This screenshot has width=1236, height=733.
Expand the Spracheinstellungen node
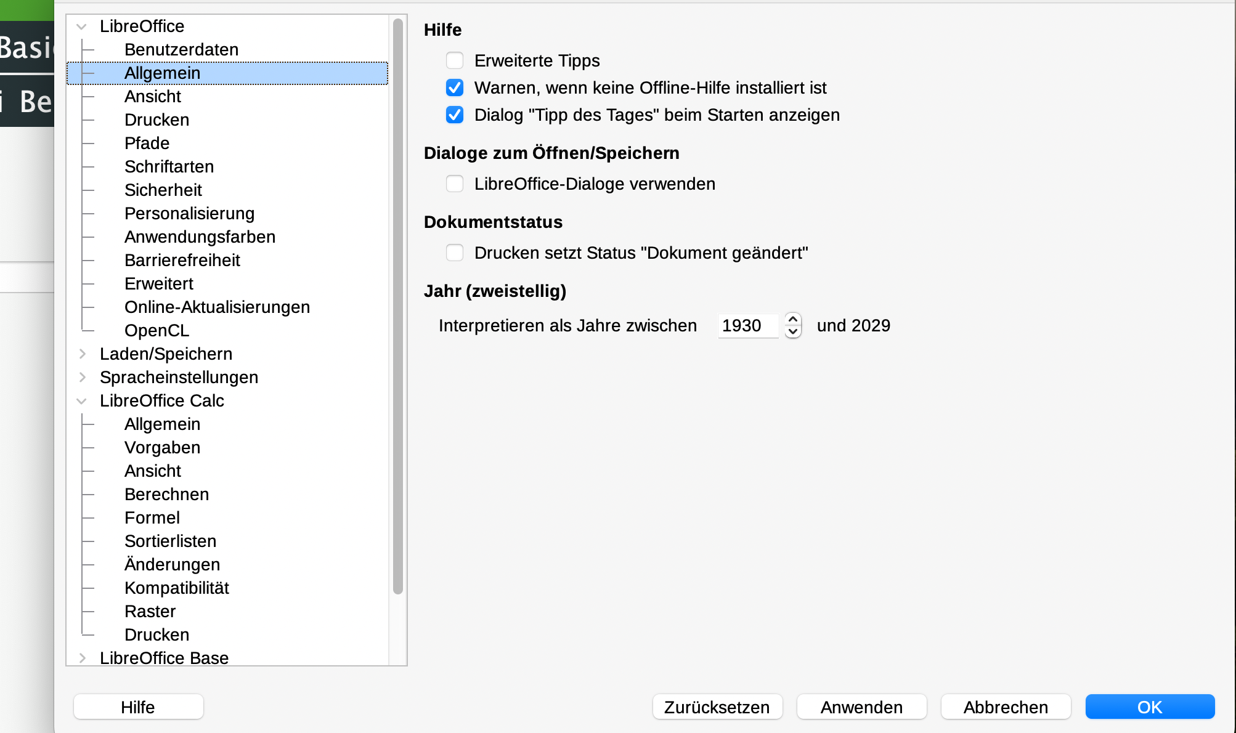(82, 377)
